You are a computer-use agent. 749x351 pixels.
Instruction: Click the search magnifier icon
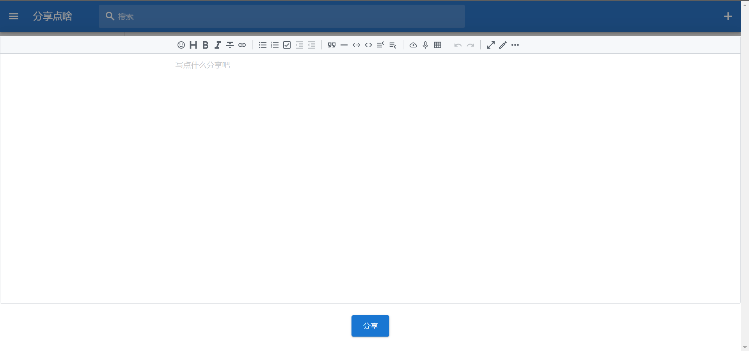[x=110, y=16]
